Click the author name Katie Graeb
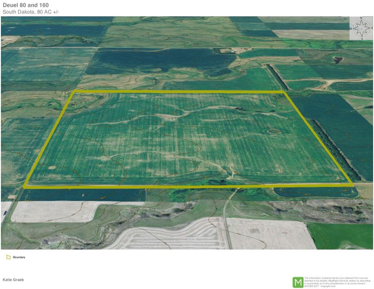The image size is (374, 289). coord(13,280)
